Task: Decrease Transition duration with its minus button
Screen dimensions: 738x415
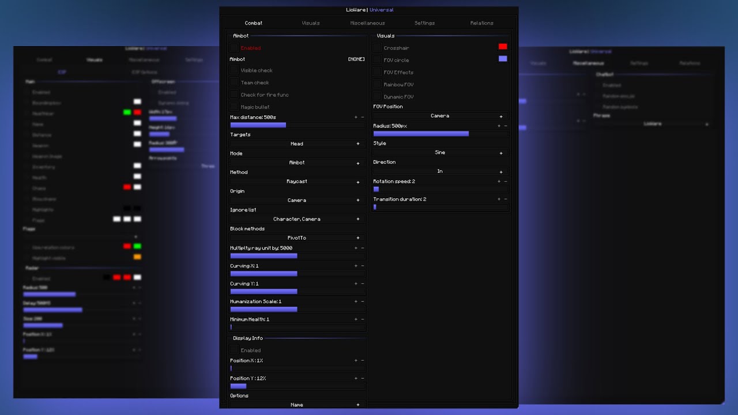Action: click(506, 199)
